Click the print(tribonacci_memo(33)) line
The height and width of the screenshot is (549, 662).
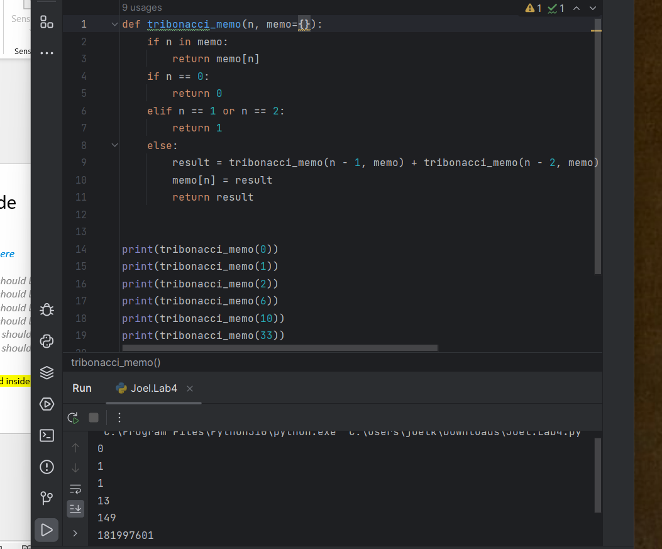[x=203, y=335]
